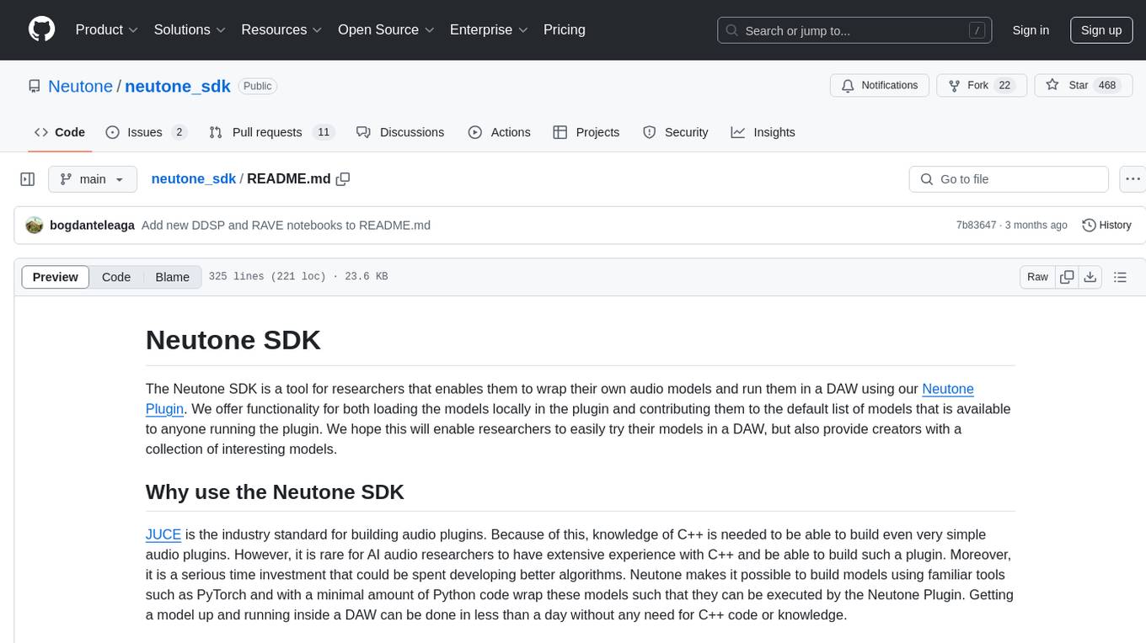1146x643 pixels.
Task: Expand the Product menu
Action: pos(107,29)
